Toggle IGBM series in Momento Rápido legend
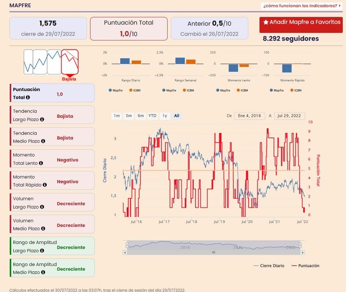This screenshot has width=346, height=292. (296, 90)
